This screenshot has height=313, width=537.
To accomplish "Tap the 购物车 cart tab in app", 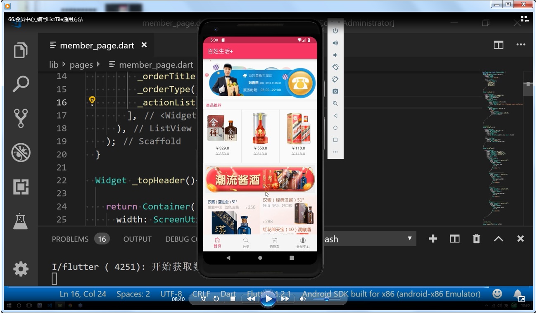I will [274, 243].
